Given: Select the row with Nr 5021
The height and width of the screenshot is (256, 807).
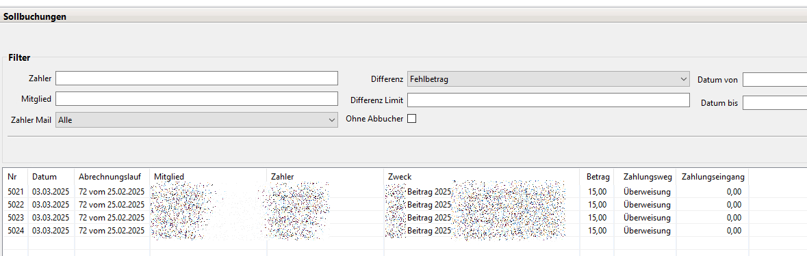Looking at the screenshot, I should [376, 191].
